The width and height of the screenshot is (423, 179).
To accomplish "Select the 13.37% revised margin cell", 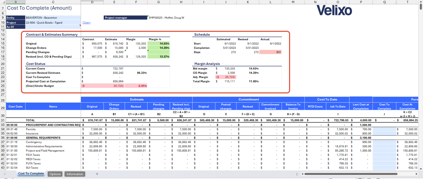I will 159,57.
